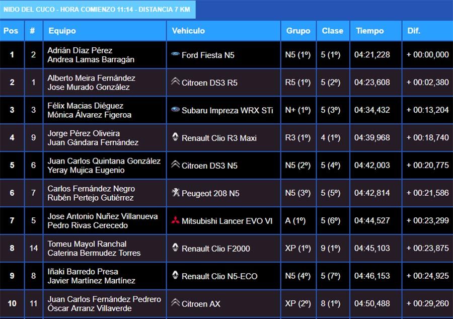Click the Renault logo beside Clio N5-ECO
The image size is (453, 319).
point(175,275)
